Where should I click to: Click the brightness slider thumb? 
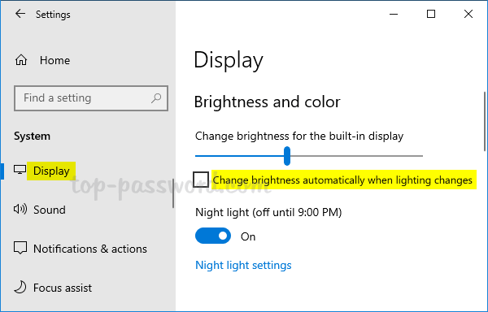(287, 156)
